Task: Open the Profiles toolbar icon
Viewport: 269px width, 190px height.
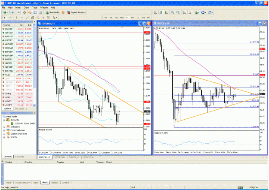Action: [12, 12]
